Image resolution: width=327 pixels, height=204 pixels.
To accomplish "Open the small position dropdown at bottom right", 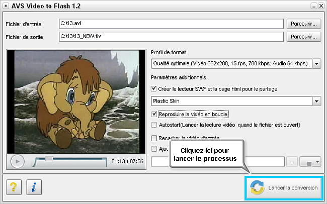I will (310, 162).
